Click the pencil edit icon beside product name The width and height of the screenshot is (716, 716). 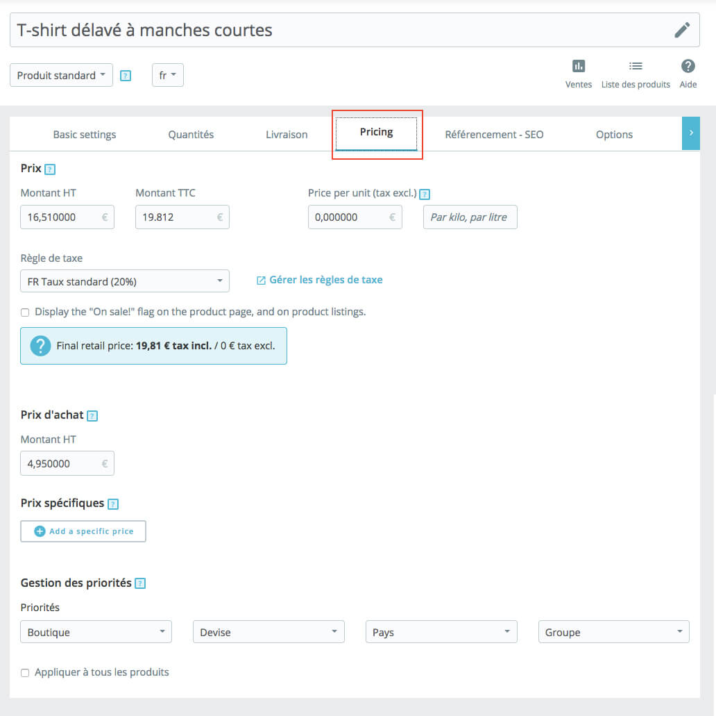682,30
